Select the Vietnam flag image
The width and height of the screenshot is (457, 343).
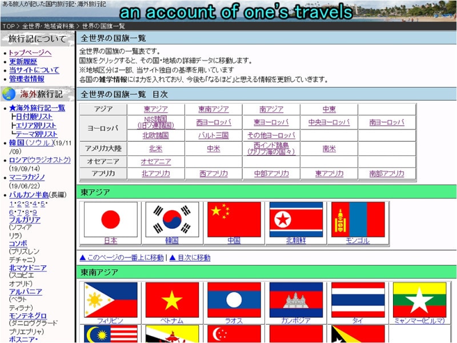point(172,300)
